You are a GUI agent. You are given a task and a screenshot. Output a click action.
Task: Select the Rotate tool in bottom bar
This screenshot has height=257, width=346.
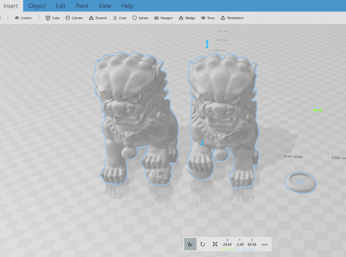point(203,244)
